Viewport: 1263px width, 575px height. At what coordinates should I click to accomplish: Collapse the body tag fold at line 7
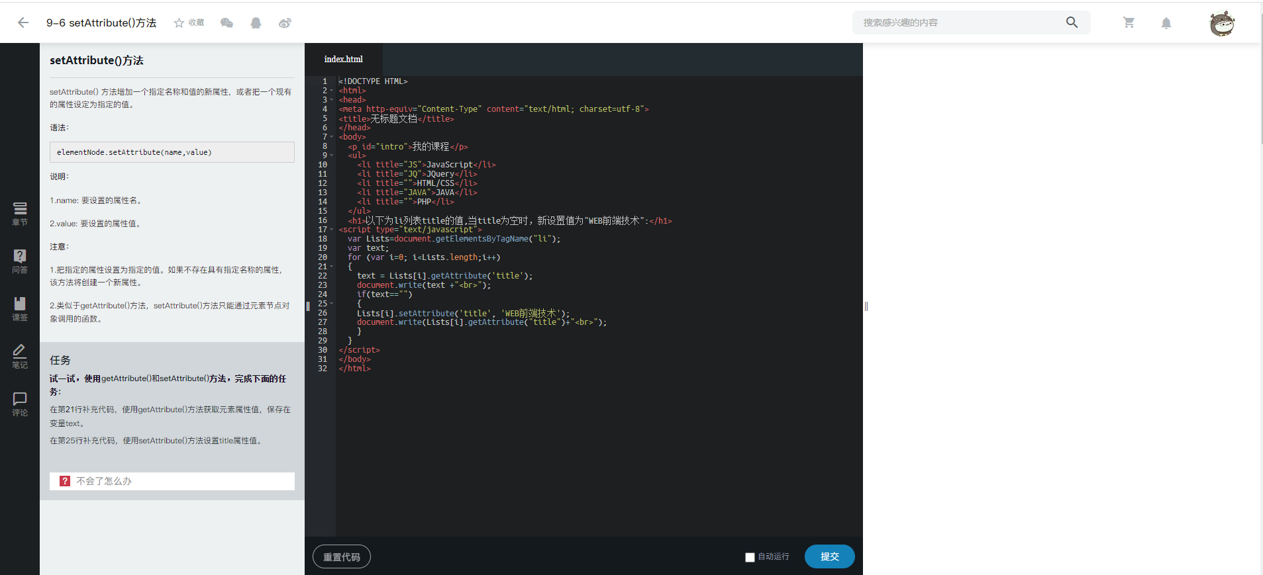(332, 137)
